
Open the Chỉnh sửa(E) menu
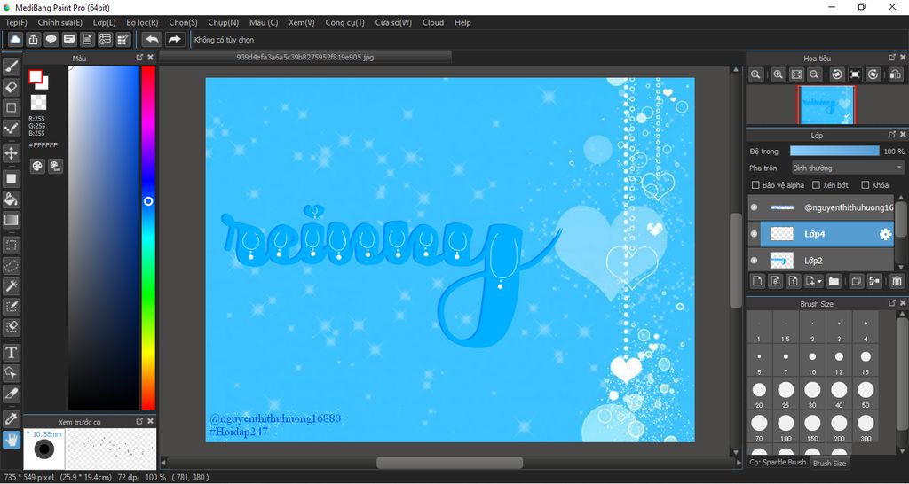click(x=60, y=22)
